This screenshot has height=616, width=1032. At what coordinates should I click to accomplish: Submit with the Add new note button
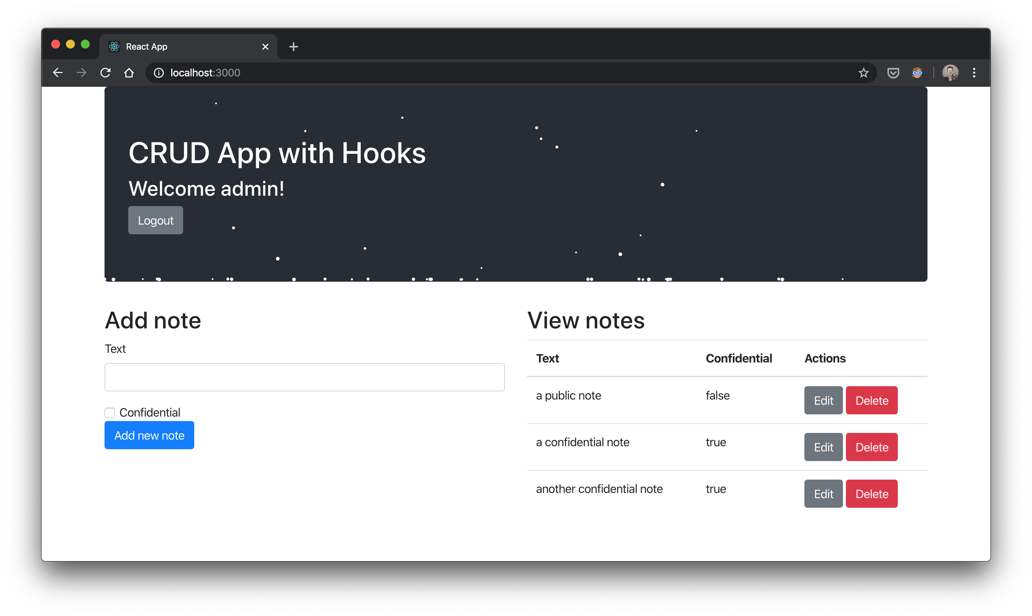(149, 435)
